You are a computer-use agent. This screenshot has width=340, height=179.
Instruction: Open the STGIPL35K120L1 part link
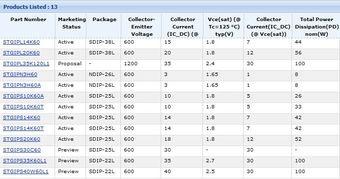26,64
